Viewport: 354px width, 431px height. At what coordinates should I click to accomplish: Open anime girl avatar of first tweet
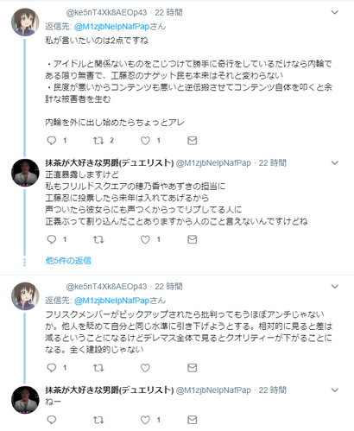pos(25,22)
